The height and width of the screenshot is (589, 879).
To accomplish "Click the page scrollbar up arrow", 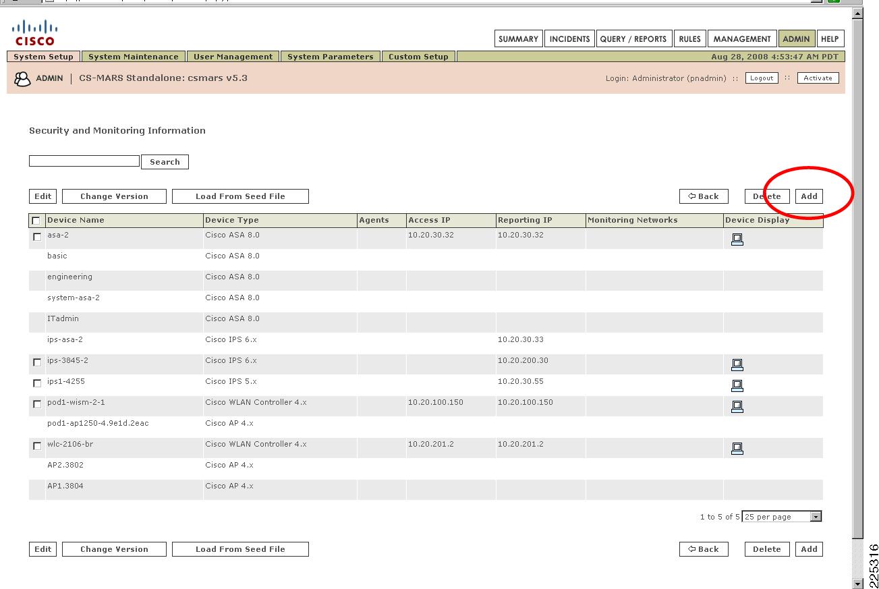I will [x=858, y=13].
